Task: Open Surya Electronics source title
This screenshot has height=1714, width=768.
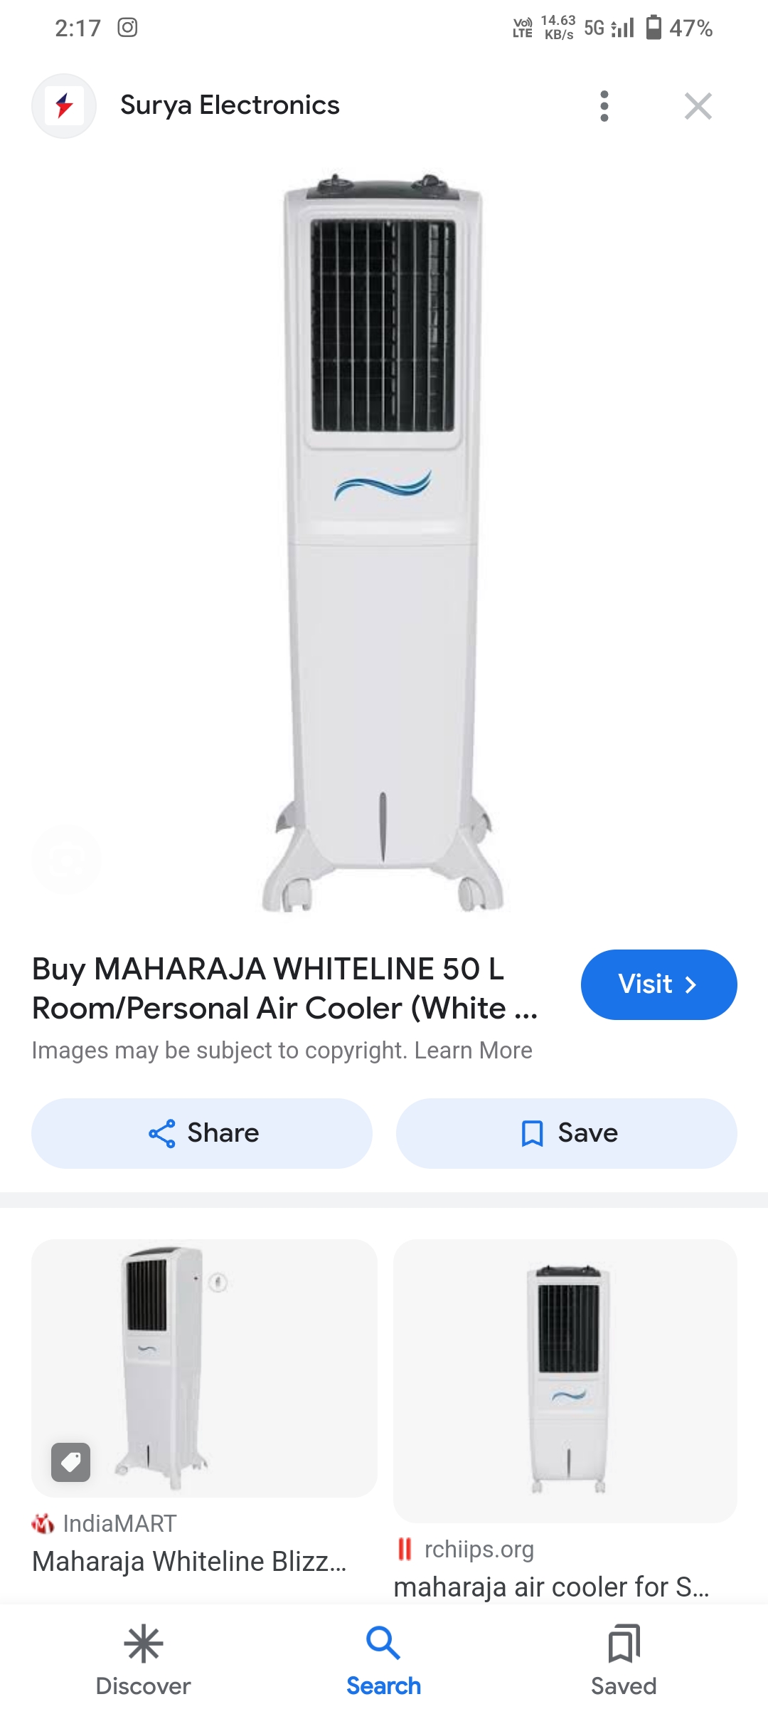Action: pyautogui.click(x=230, y=105)
